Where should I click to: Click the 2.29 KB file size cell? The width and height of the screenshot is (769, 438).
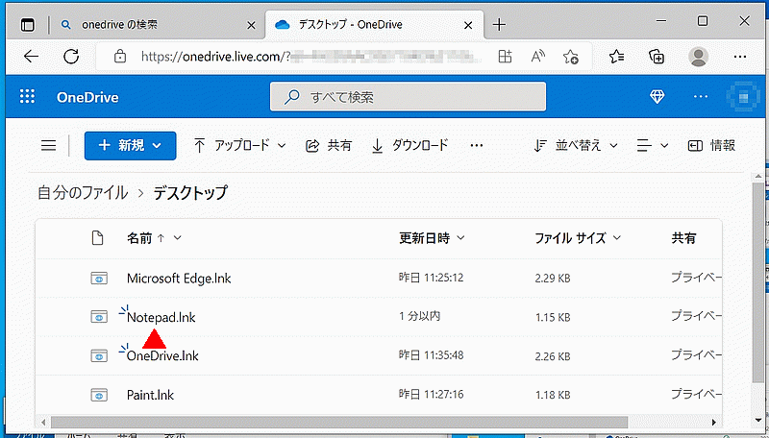point(553,279)
